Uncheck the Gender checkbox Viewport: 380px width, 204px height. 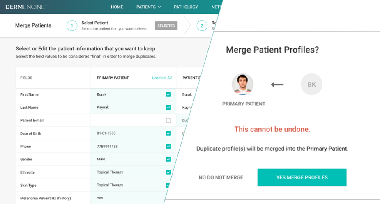coord(168,159)
